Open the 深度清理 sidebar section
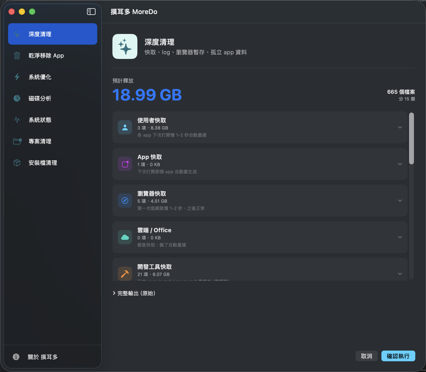The width and height of the screenshot is (426, 372). click(53, 34)
